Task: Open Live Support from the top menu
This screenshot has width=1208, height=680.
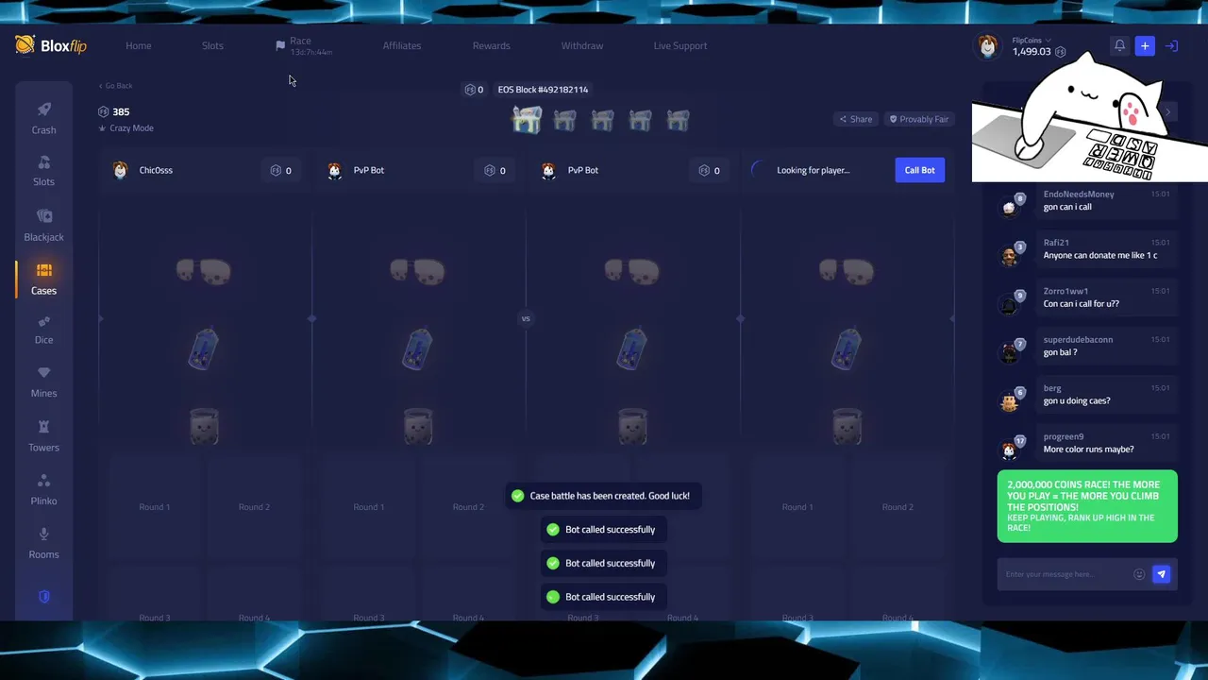Action: pos(680,45)
